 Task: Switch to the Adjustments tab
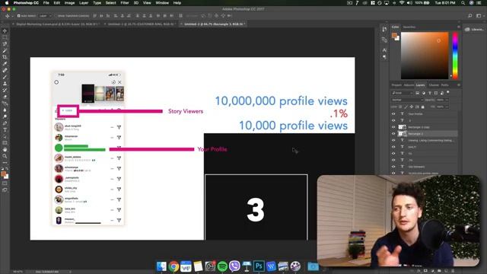409,84
